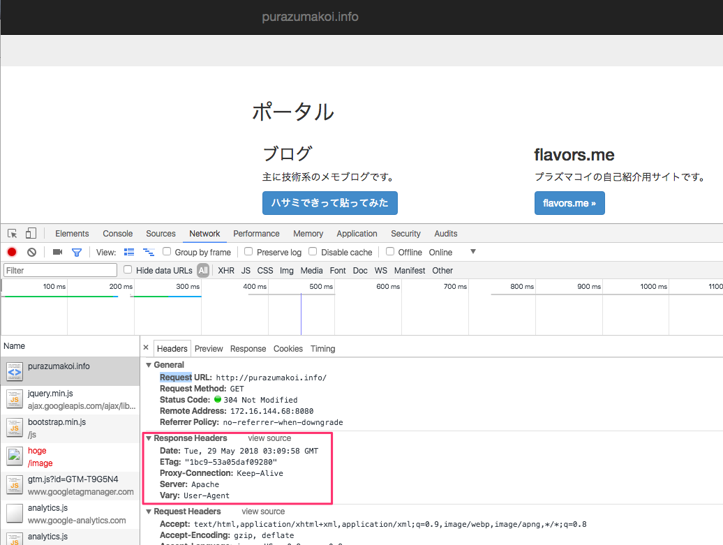Filter requests by Font

[x=338, y=271]
